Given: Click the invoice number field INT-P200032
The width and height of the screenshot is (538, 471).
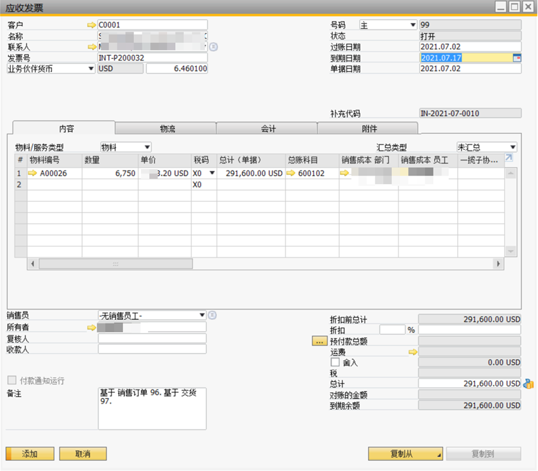Looking at the screenshot, I should tap(153, 58).
